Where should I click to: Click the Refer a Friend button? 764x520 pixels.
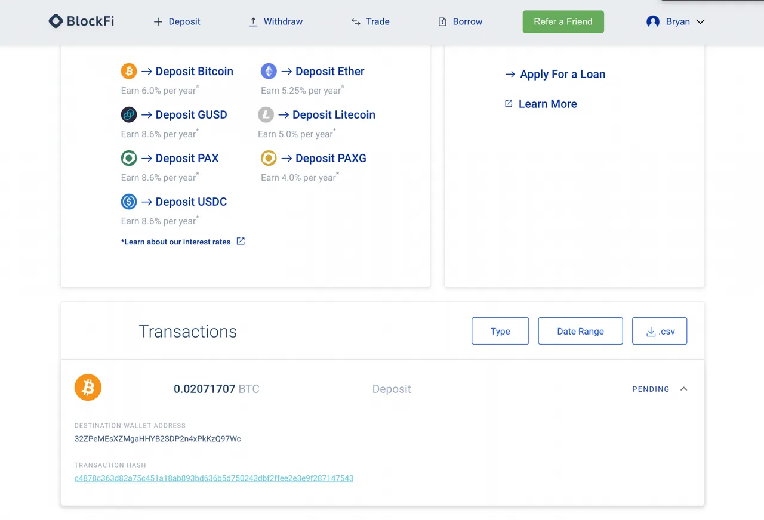pos(563,22)
